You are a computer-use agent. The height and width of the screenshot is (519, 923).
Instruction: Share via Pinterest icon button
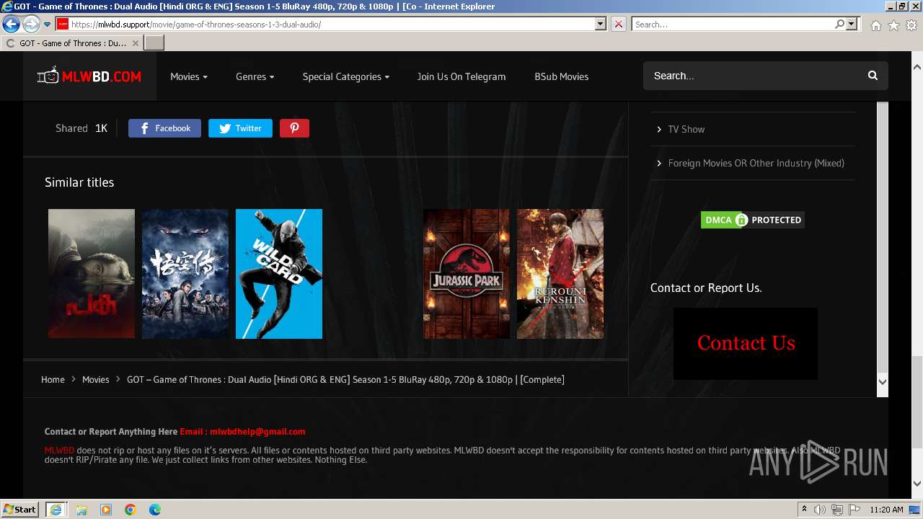(294, 128)
